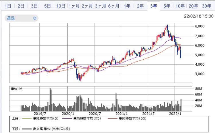This screenshot has height=133, width=215.
Task: Show the 20年 long-term chart
Action: point(193,6)
